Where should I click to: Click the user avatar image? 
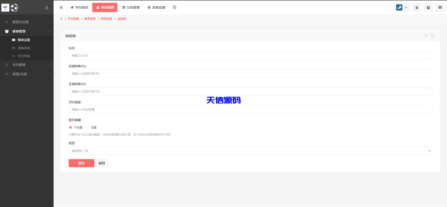[399, 8]
